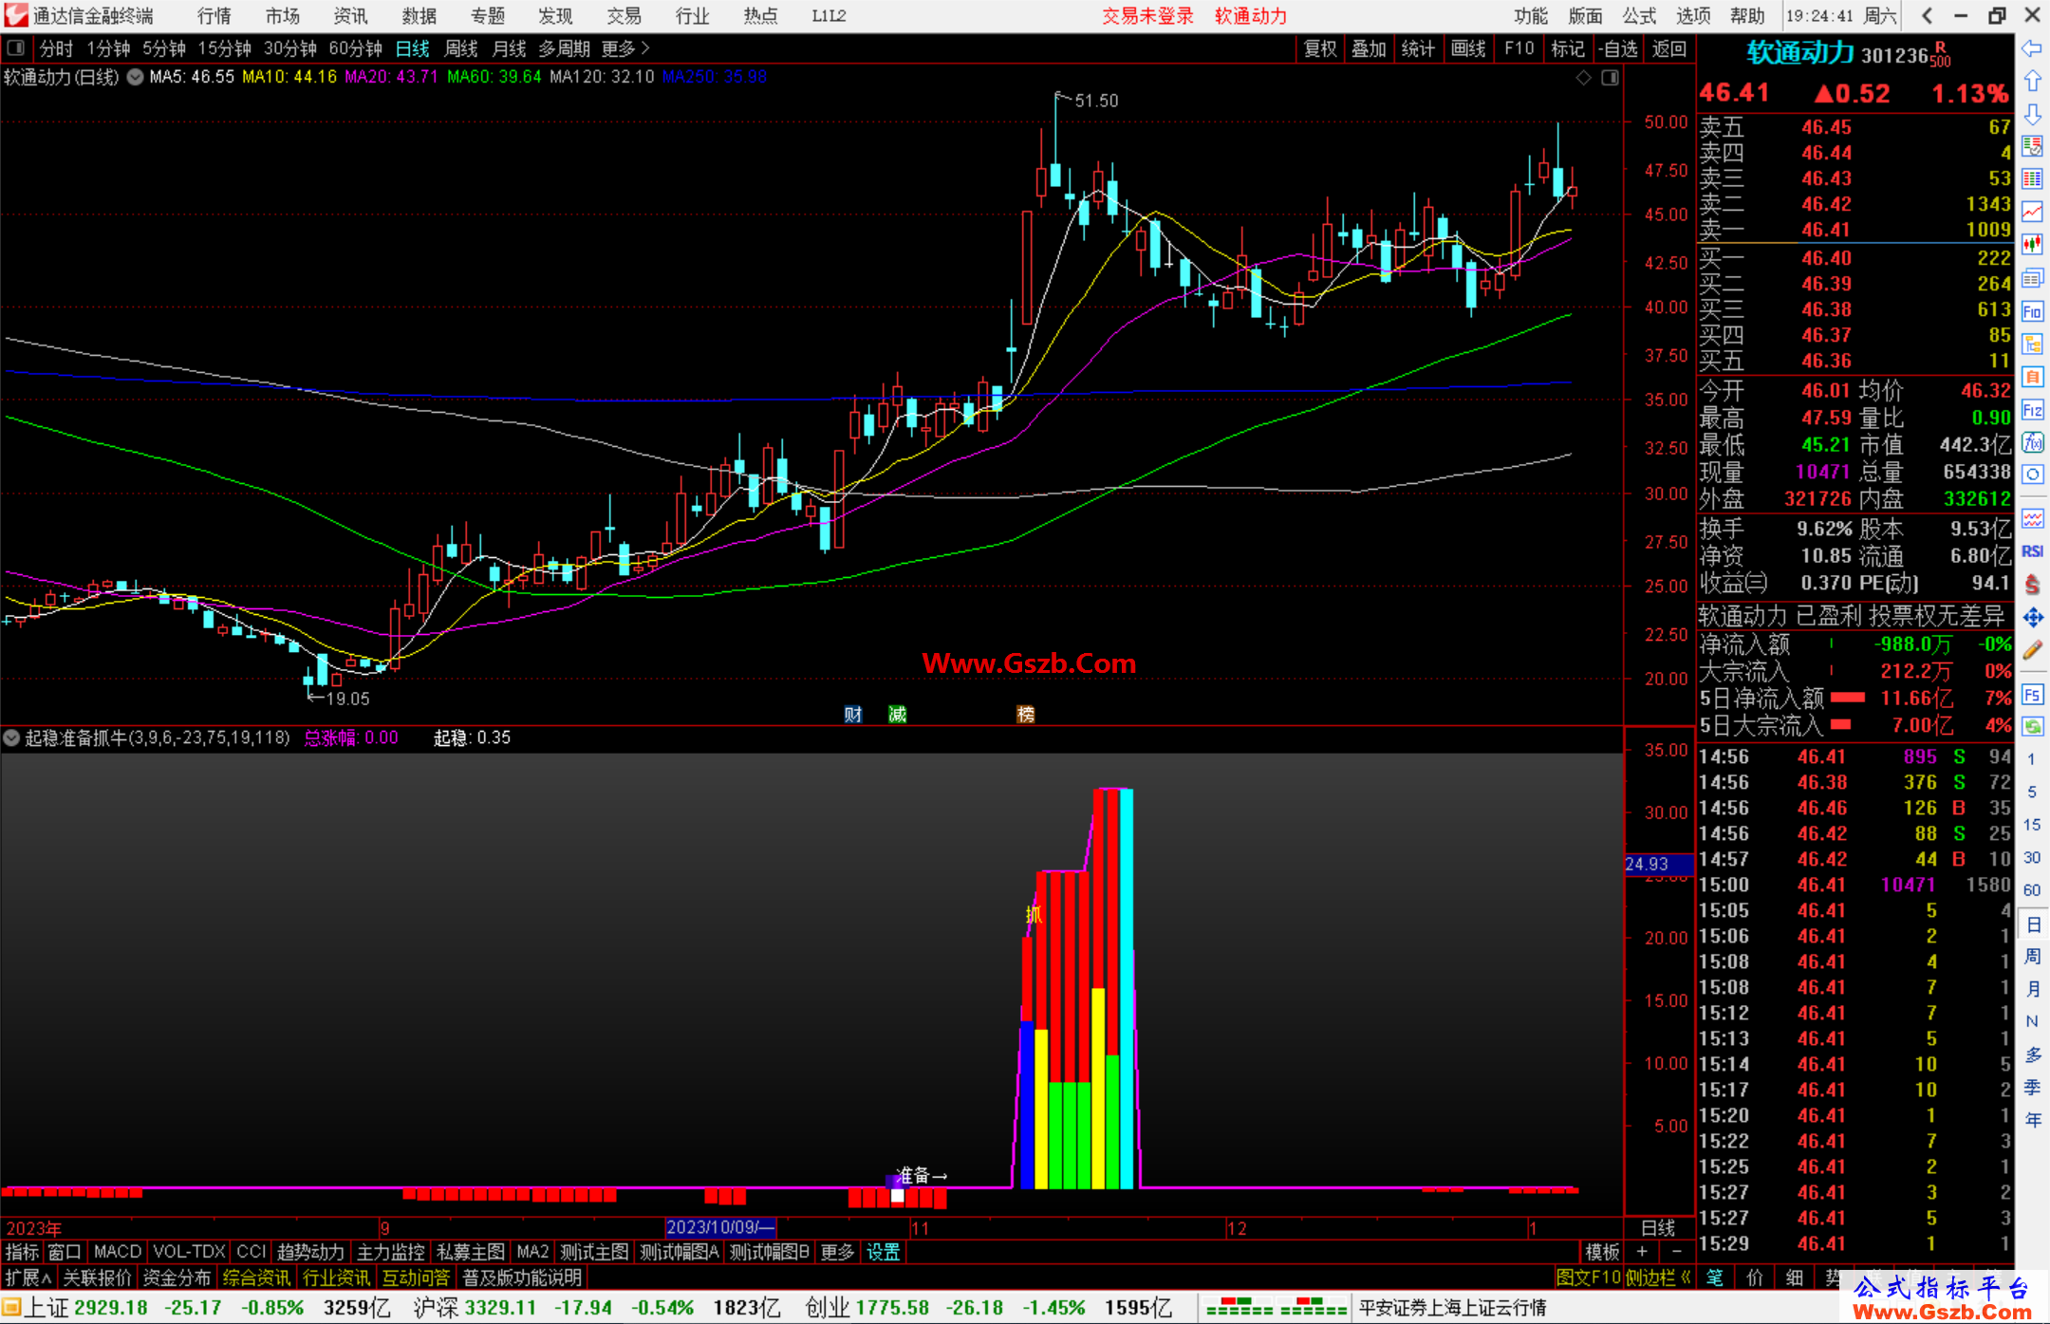Click the 榜 marker on the chart timeline
Screen dimensions: 2050x1324
pos(1026,714)
